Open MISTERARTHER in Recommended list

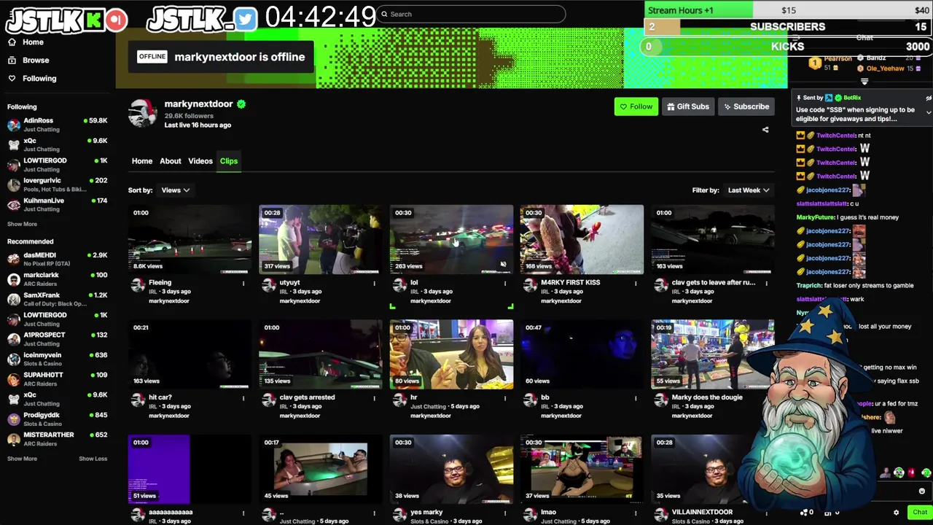57,438
